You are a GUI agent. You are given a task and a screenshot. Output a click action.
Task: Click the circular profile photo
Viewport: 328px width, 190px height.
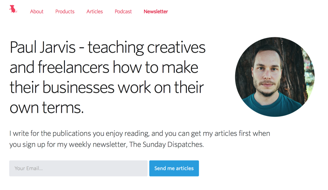tap(275, 77)
